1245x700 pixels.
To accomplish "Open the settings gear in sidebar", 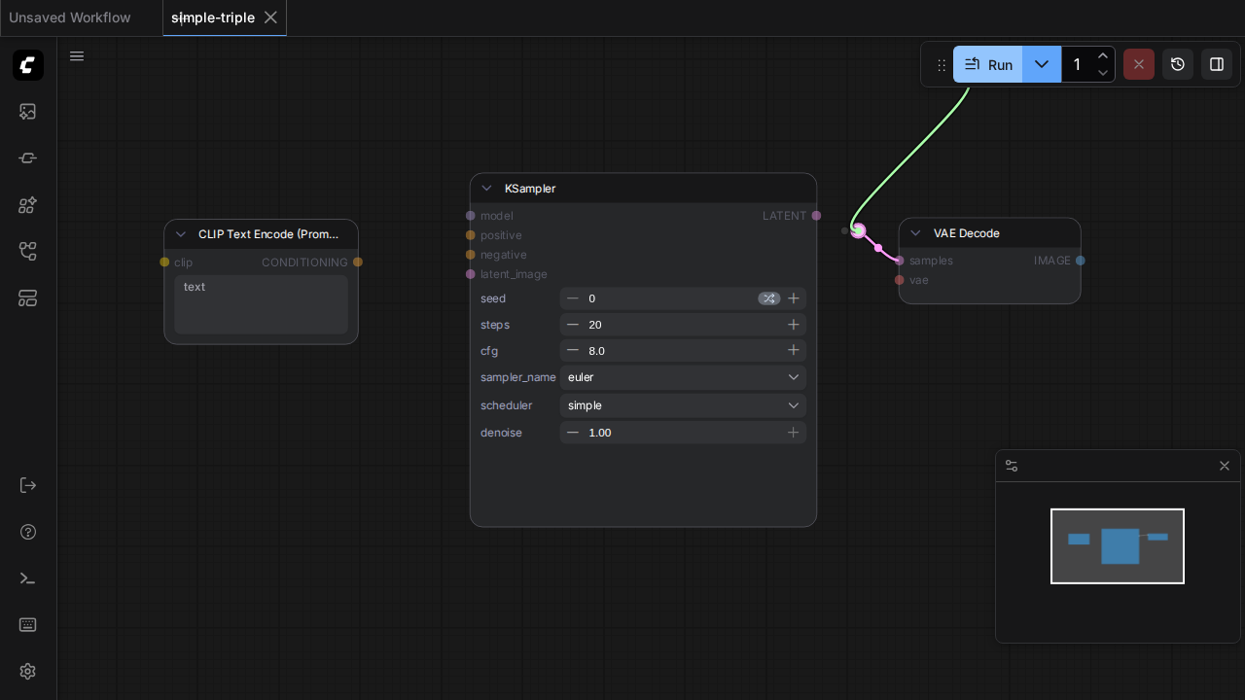I will 28,672.
